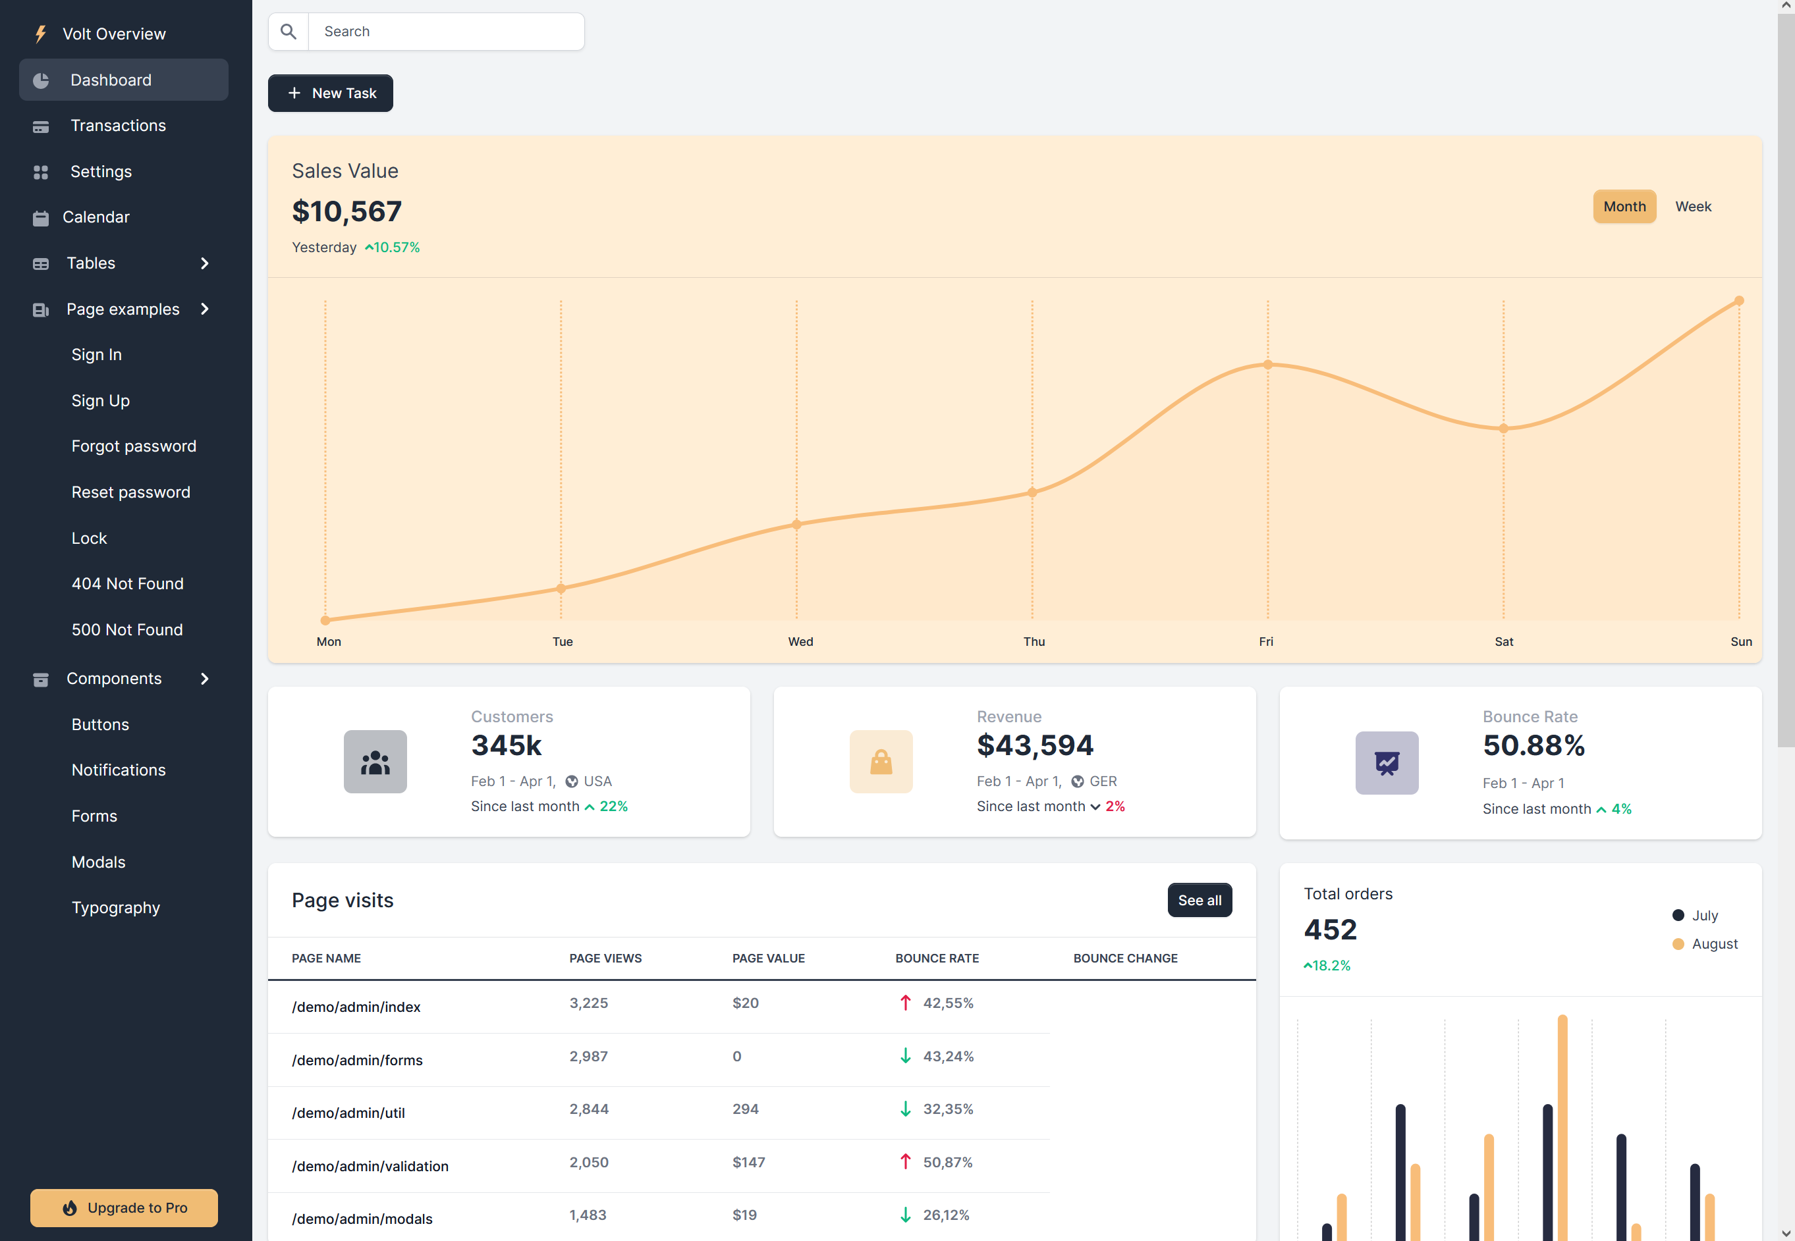Screen dimensions: 1795x1241
Task: Switch sales chart to Week view
Action: [x=1692, y=207]
